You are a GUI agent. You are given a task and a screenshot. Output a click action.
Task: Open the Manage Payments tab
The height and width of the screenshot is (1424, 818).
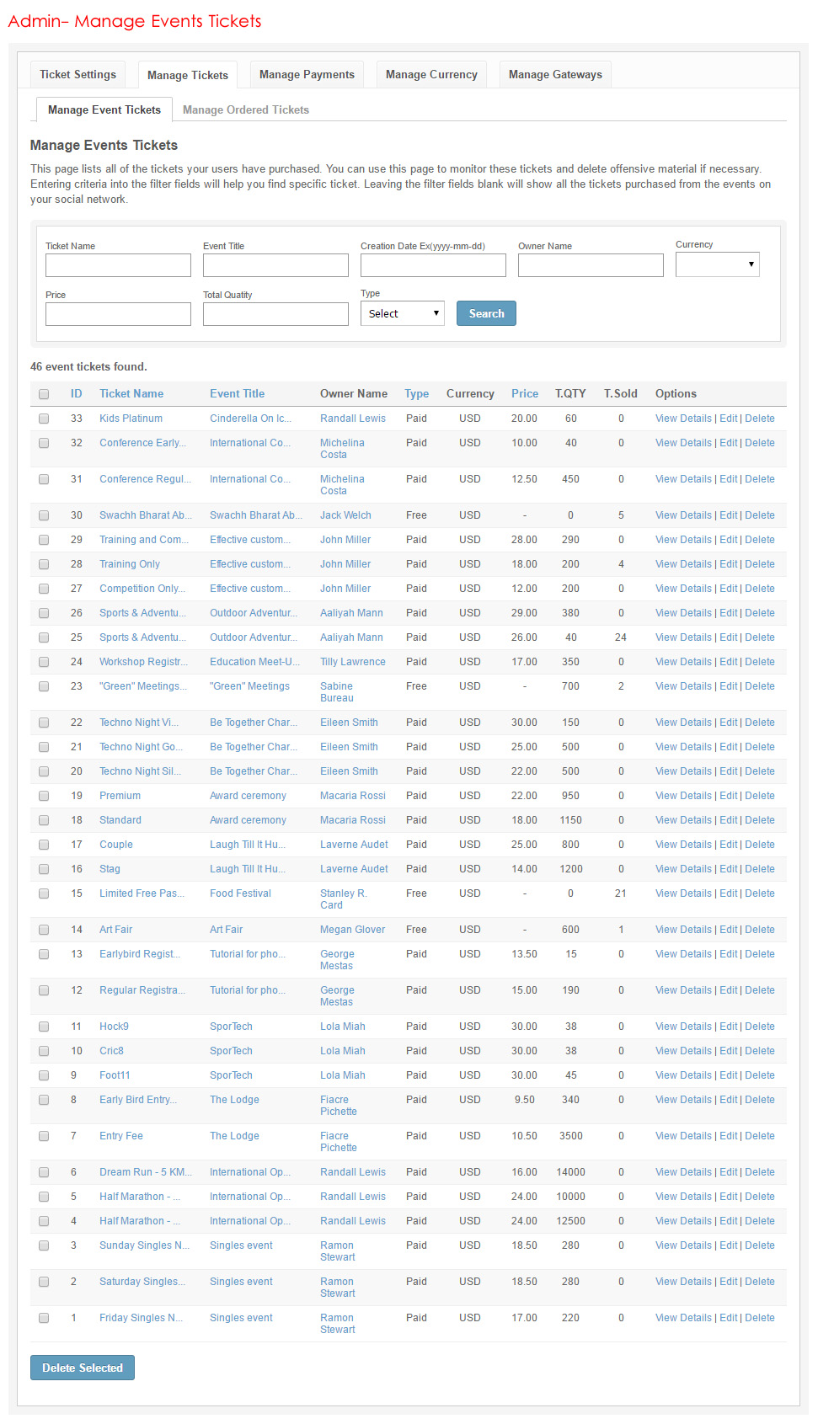[307, 74]
